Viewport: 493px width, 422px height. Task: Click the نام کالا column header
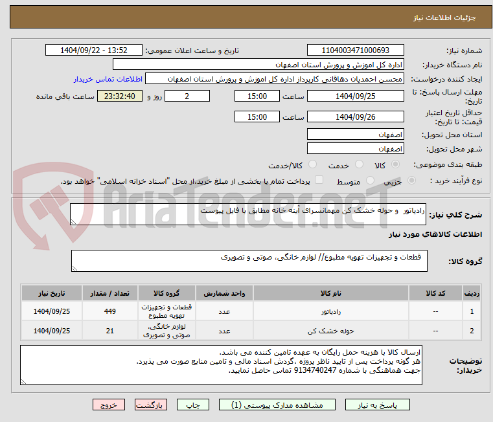[x=331, y=293]
